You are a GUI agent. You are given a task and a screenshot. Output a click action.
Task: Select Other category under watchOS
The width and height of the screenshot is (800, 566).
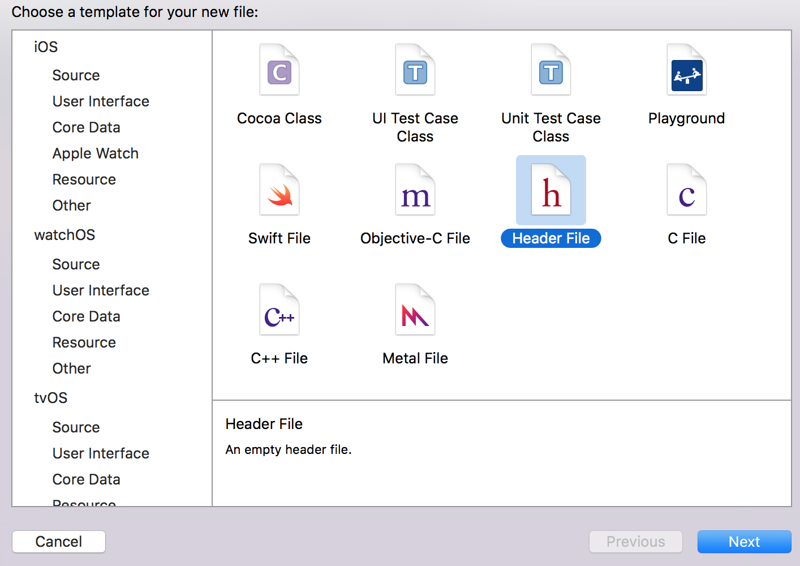[71, 368]
